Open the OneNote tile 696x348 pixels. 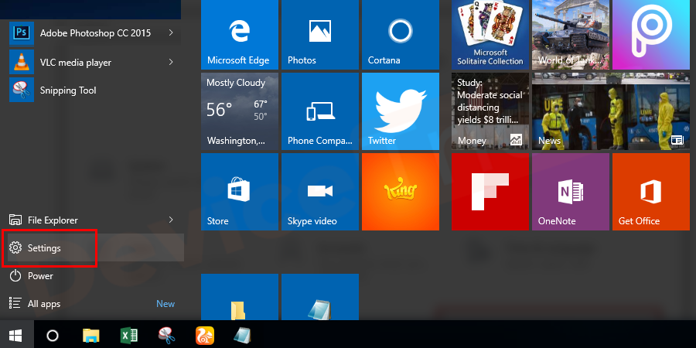571,191
